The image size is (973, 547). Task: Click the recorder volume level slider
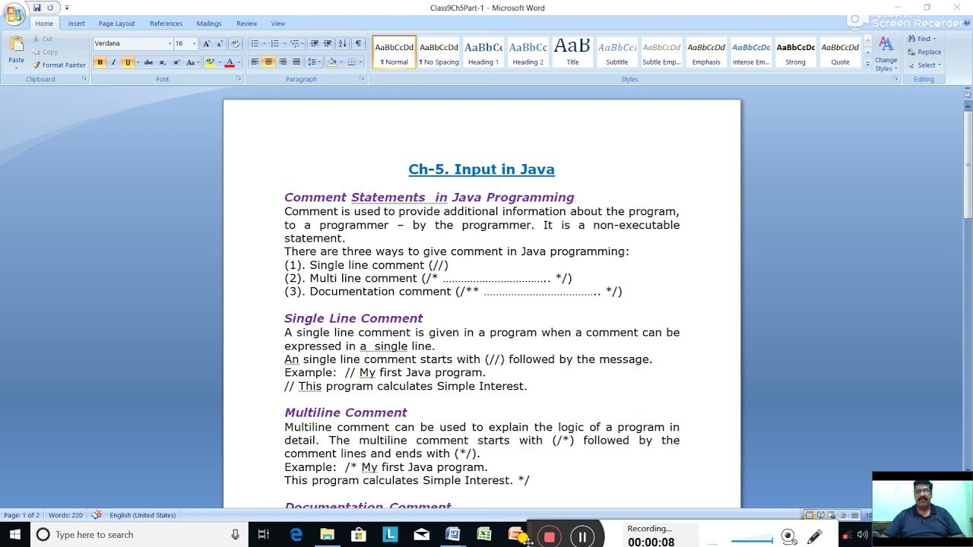[751, 541]
